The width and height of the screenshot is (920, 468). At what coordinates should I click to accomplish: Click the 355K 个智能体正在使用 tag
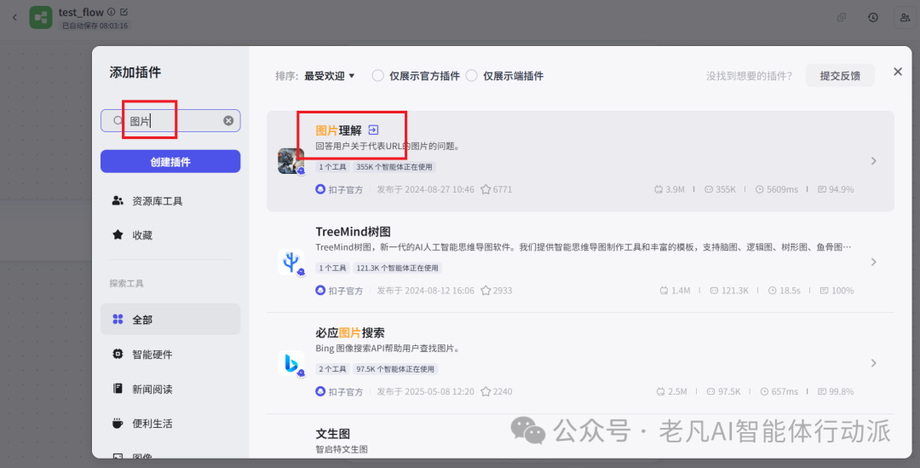(x=394, y=167)
